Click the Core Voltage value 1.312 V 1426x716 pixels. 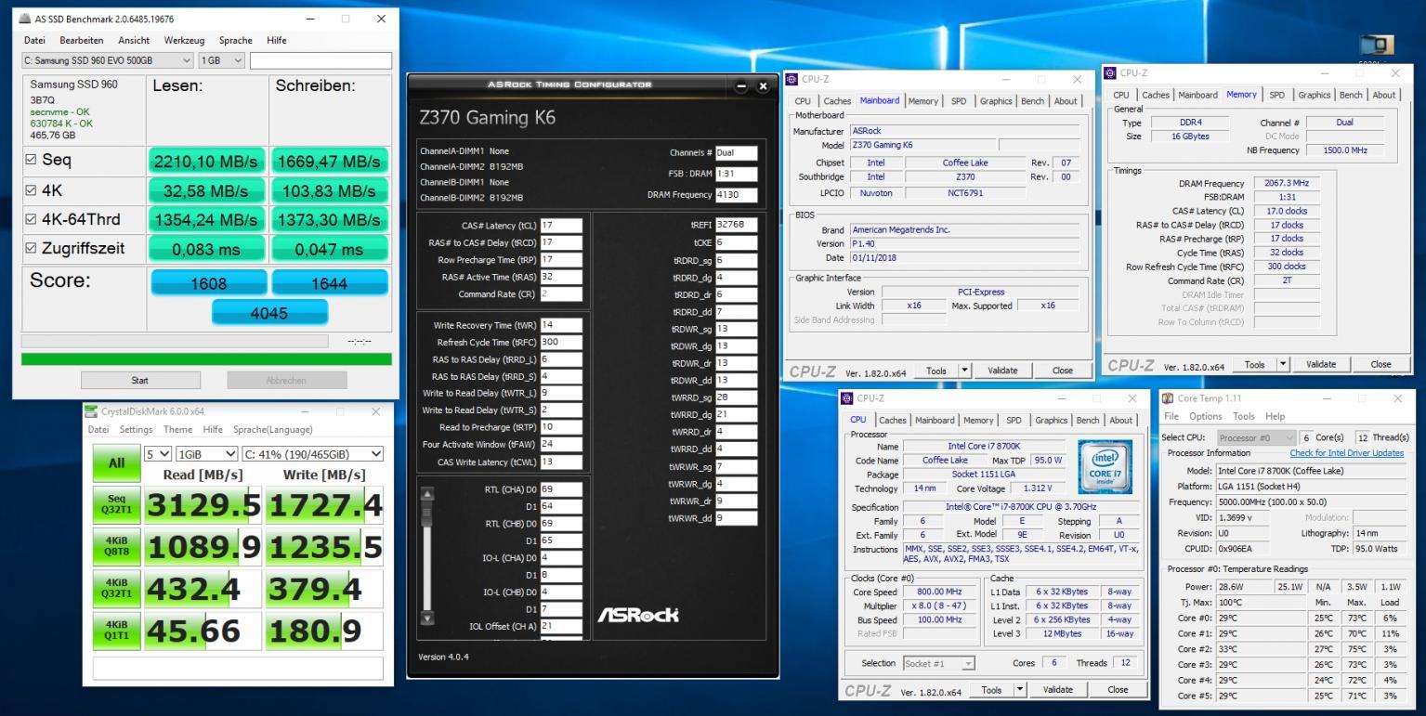pyautogui.click(x=1037, y=488)
